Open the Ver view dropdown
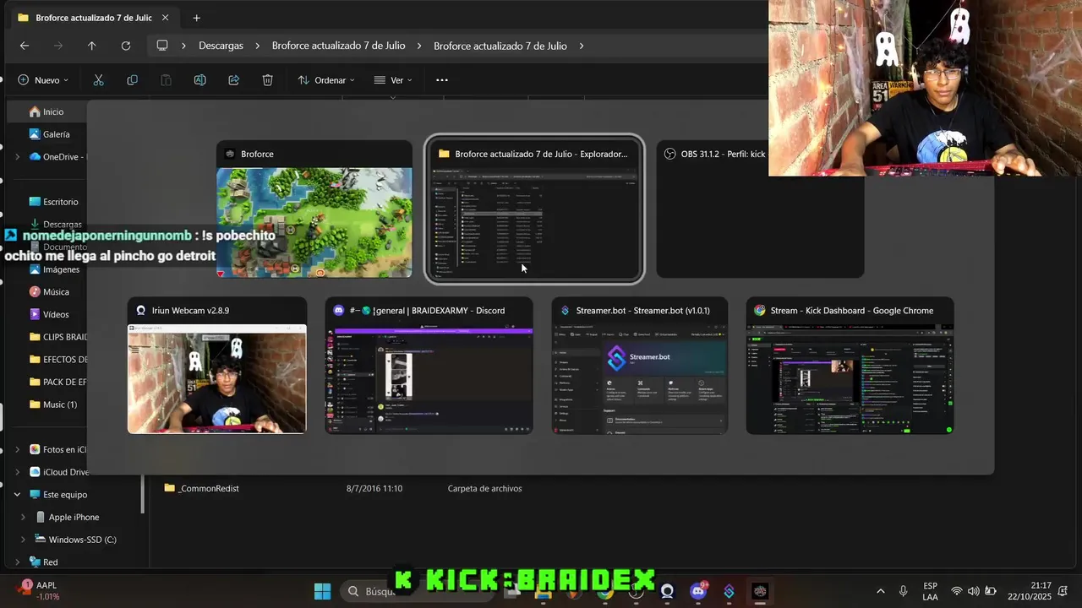The width and height of the screenshot is (1082, 608). pyautogui.click(x=393, y=80)
